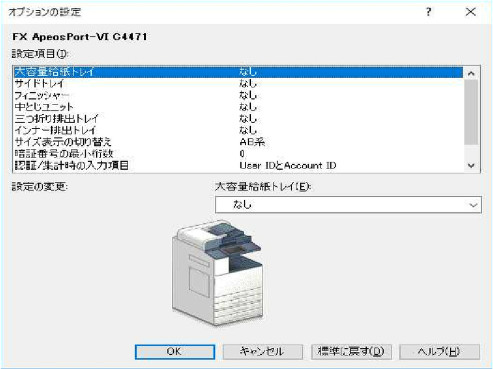Click the list scrollbar thumb

tap(471, 112)
